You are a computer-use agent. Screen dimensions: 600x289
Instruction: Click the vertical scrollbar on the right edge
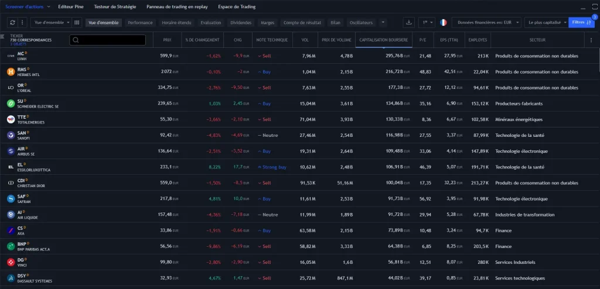(x=598, y=59)
